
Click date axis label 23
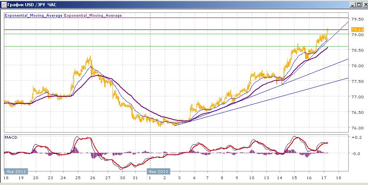50,178
